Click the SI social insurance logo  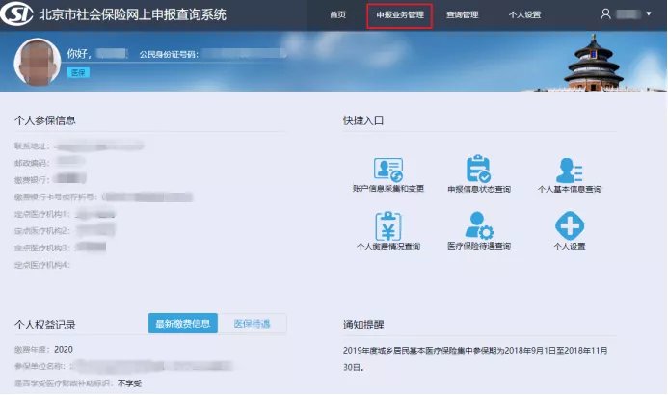coord(16,14)
